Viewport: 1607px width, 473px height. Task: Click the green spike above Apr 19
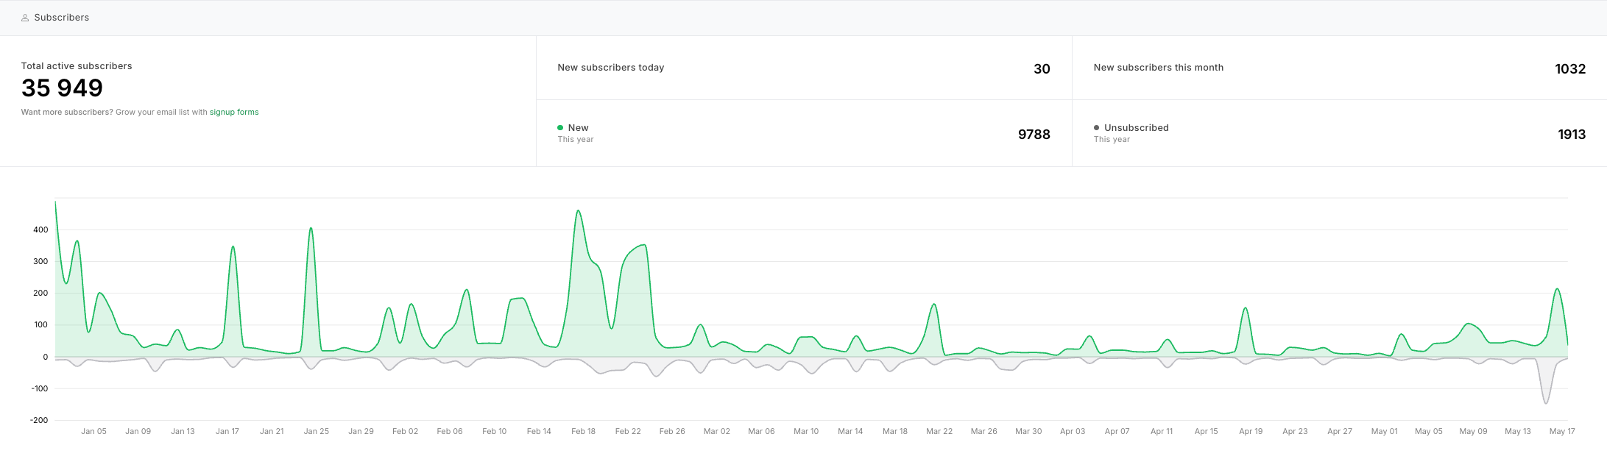tap(1245, 309)
